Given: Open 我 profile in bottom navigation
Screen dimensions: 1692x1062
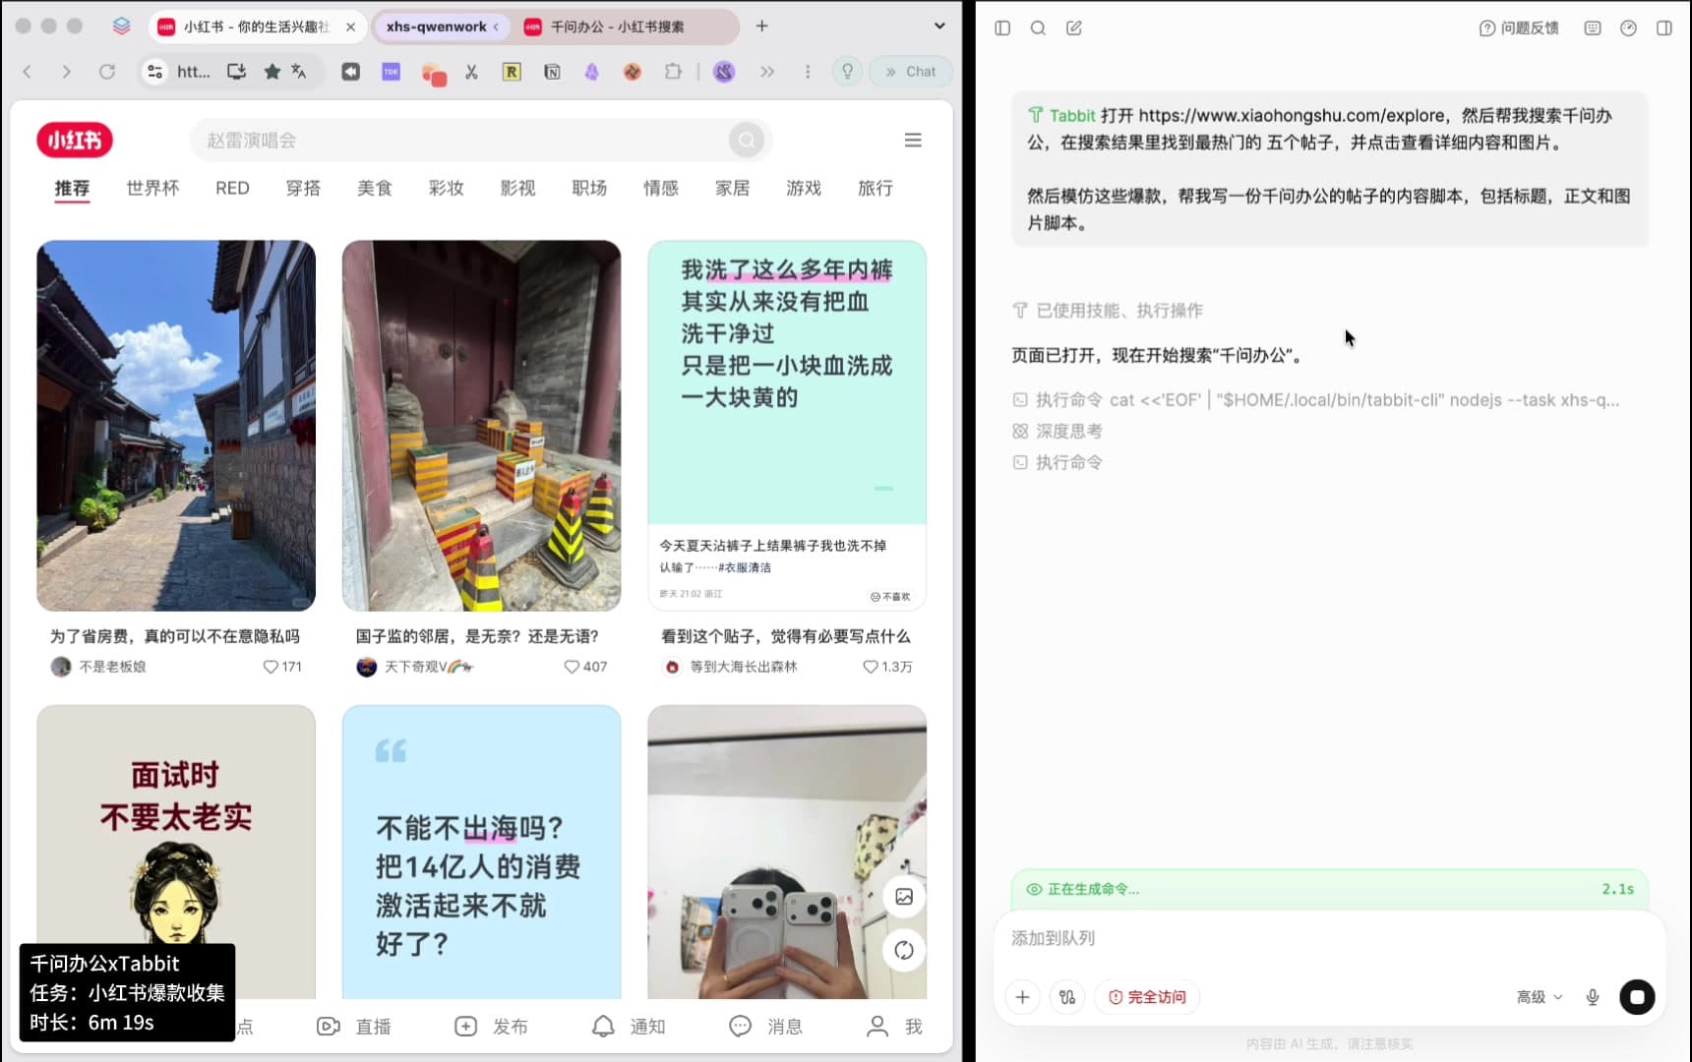Looking at the screenshot, I should (x=894, y=1027).
